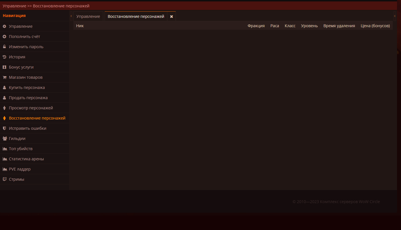
Task: Close the Восстановление персонажей tab
Action: (x=172, y=17)
